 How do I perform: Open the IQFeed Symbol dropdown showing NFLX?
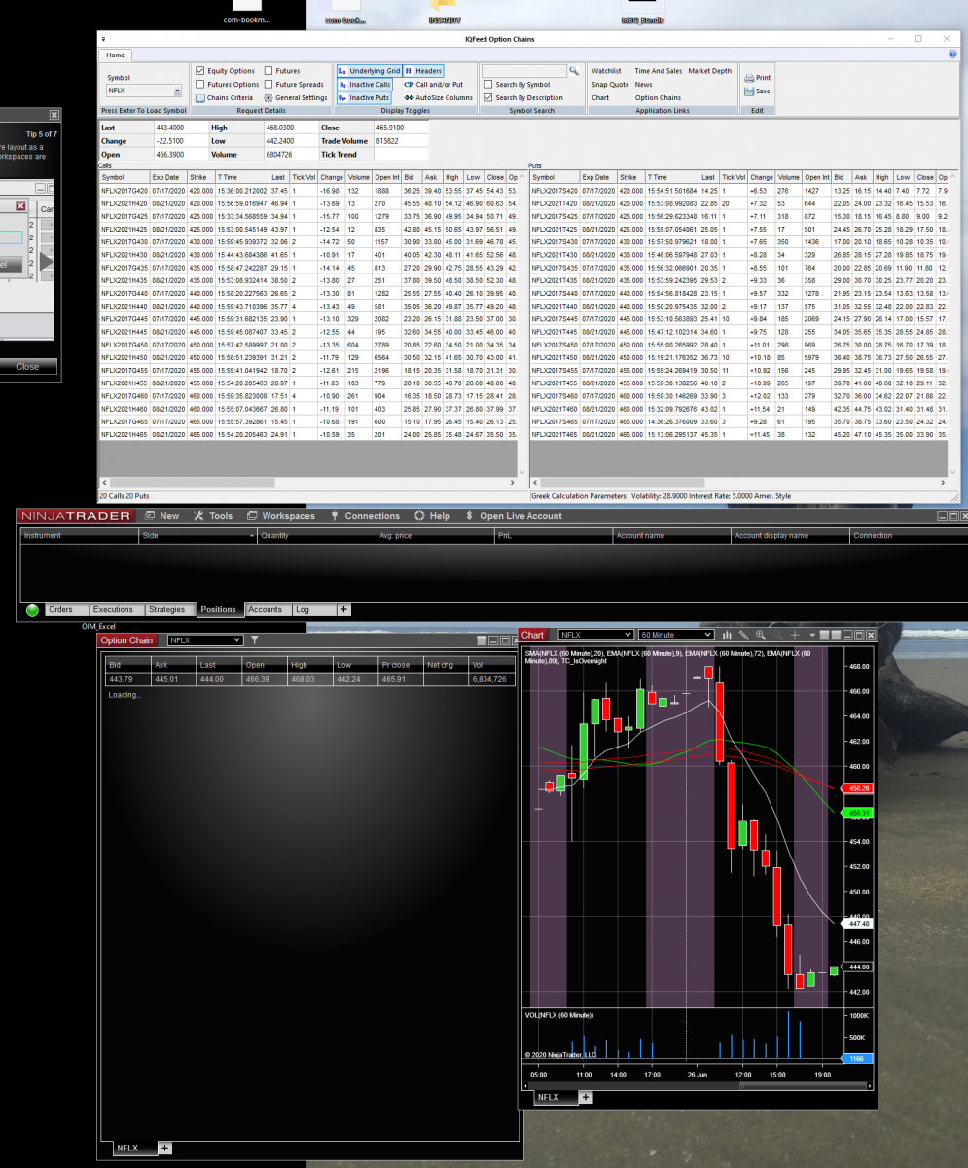[178, 91]
